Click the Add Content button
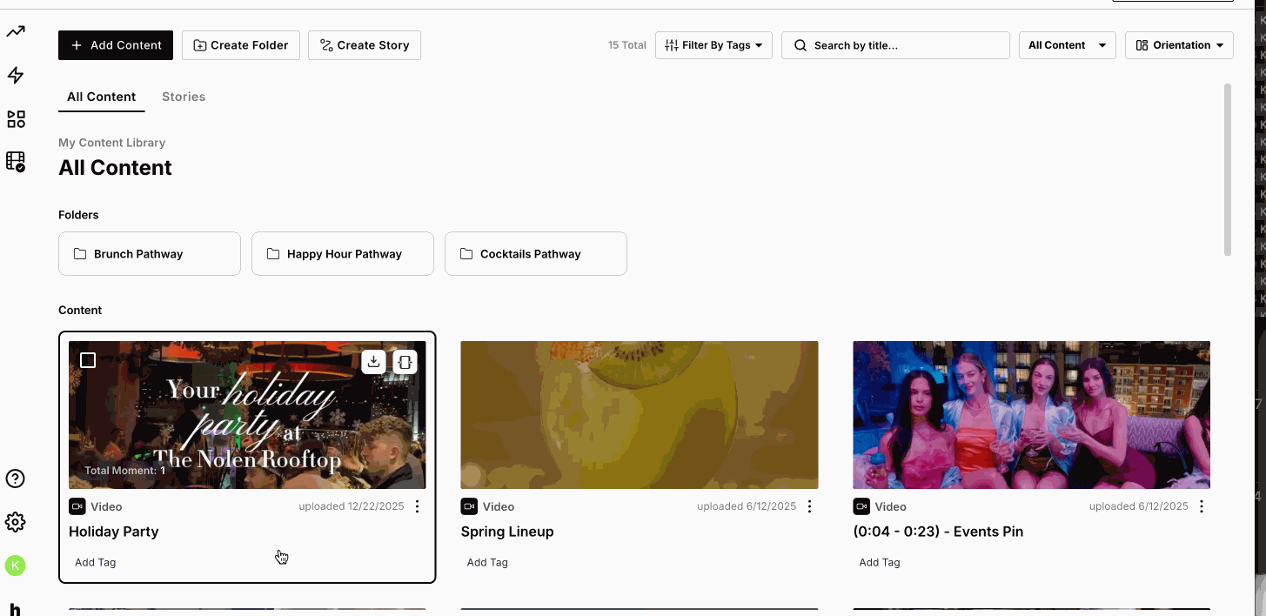The width and height of the screenshot is (1266, 616). click(116, 45)
